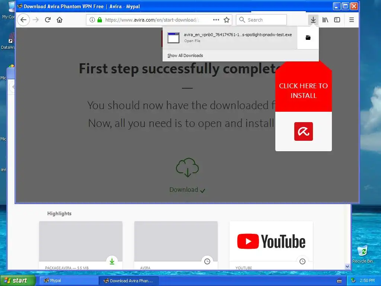This screenshot has height=286, width=381.
Task: Close the Mypal browser window
Action: coord(354,6)
